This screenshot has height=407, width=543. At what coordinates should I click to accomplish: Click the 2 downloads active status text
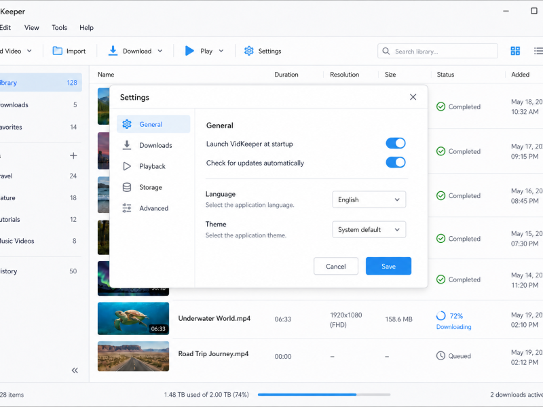517,395
